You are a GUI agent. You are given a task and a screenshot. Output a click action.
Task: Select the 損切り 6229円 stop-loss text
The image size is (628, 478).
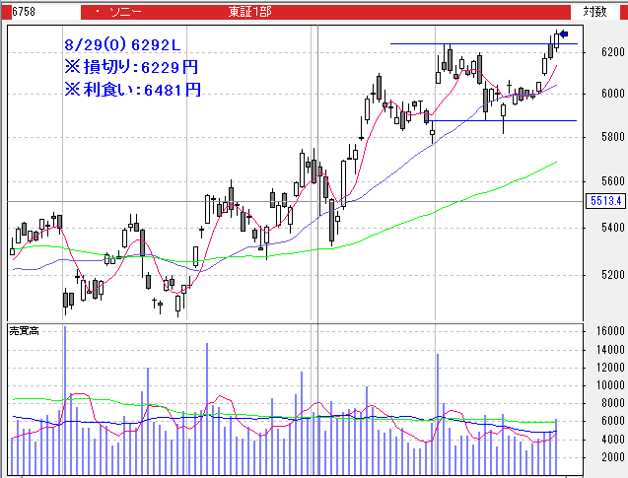point(131,67)
